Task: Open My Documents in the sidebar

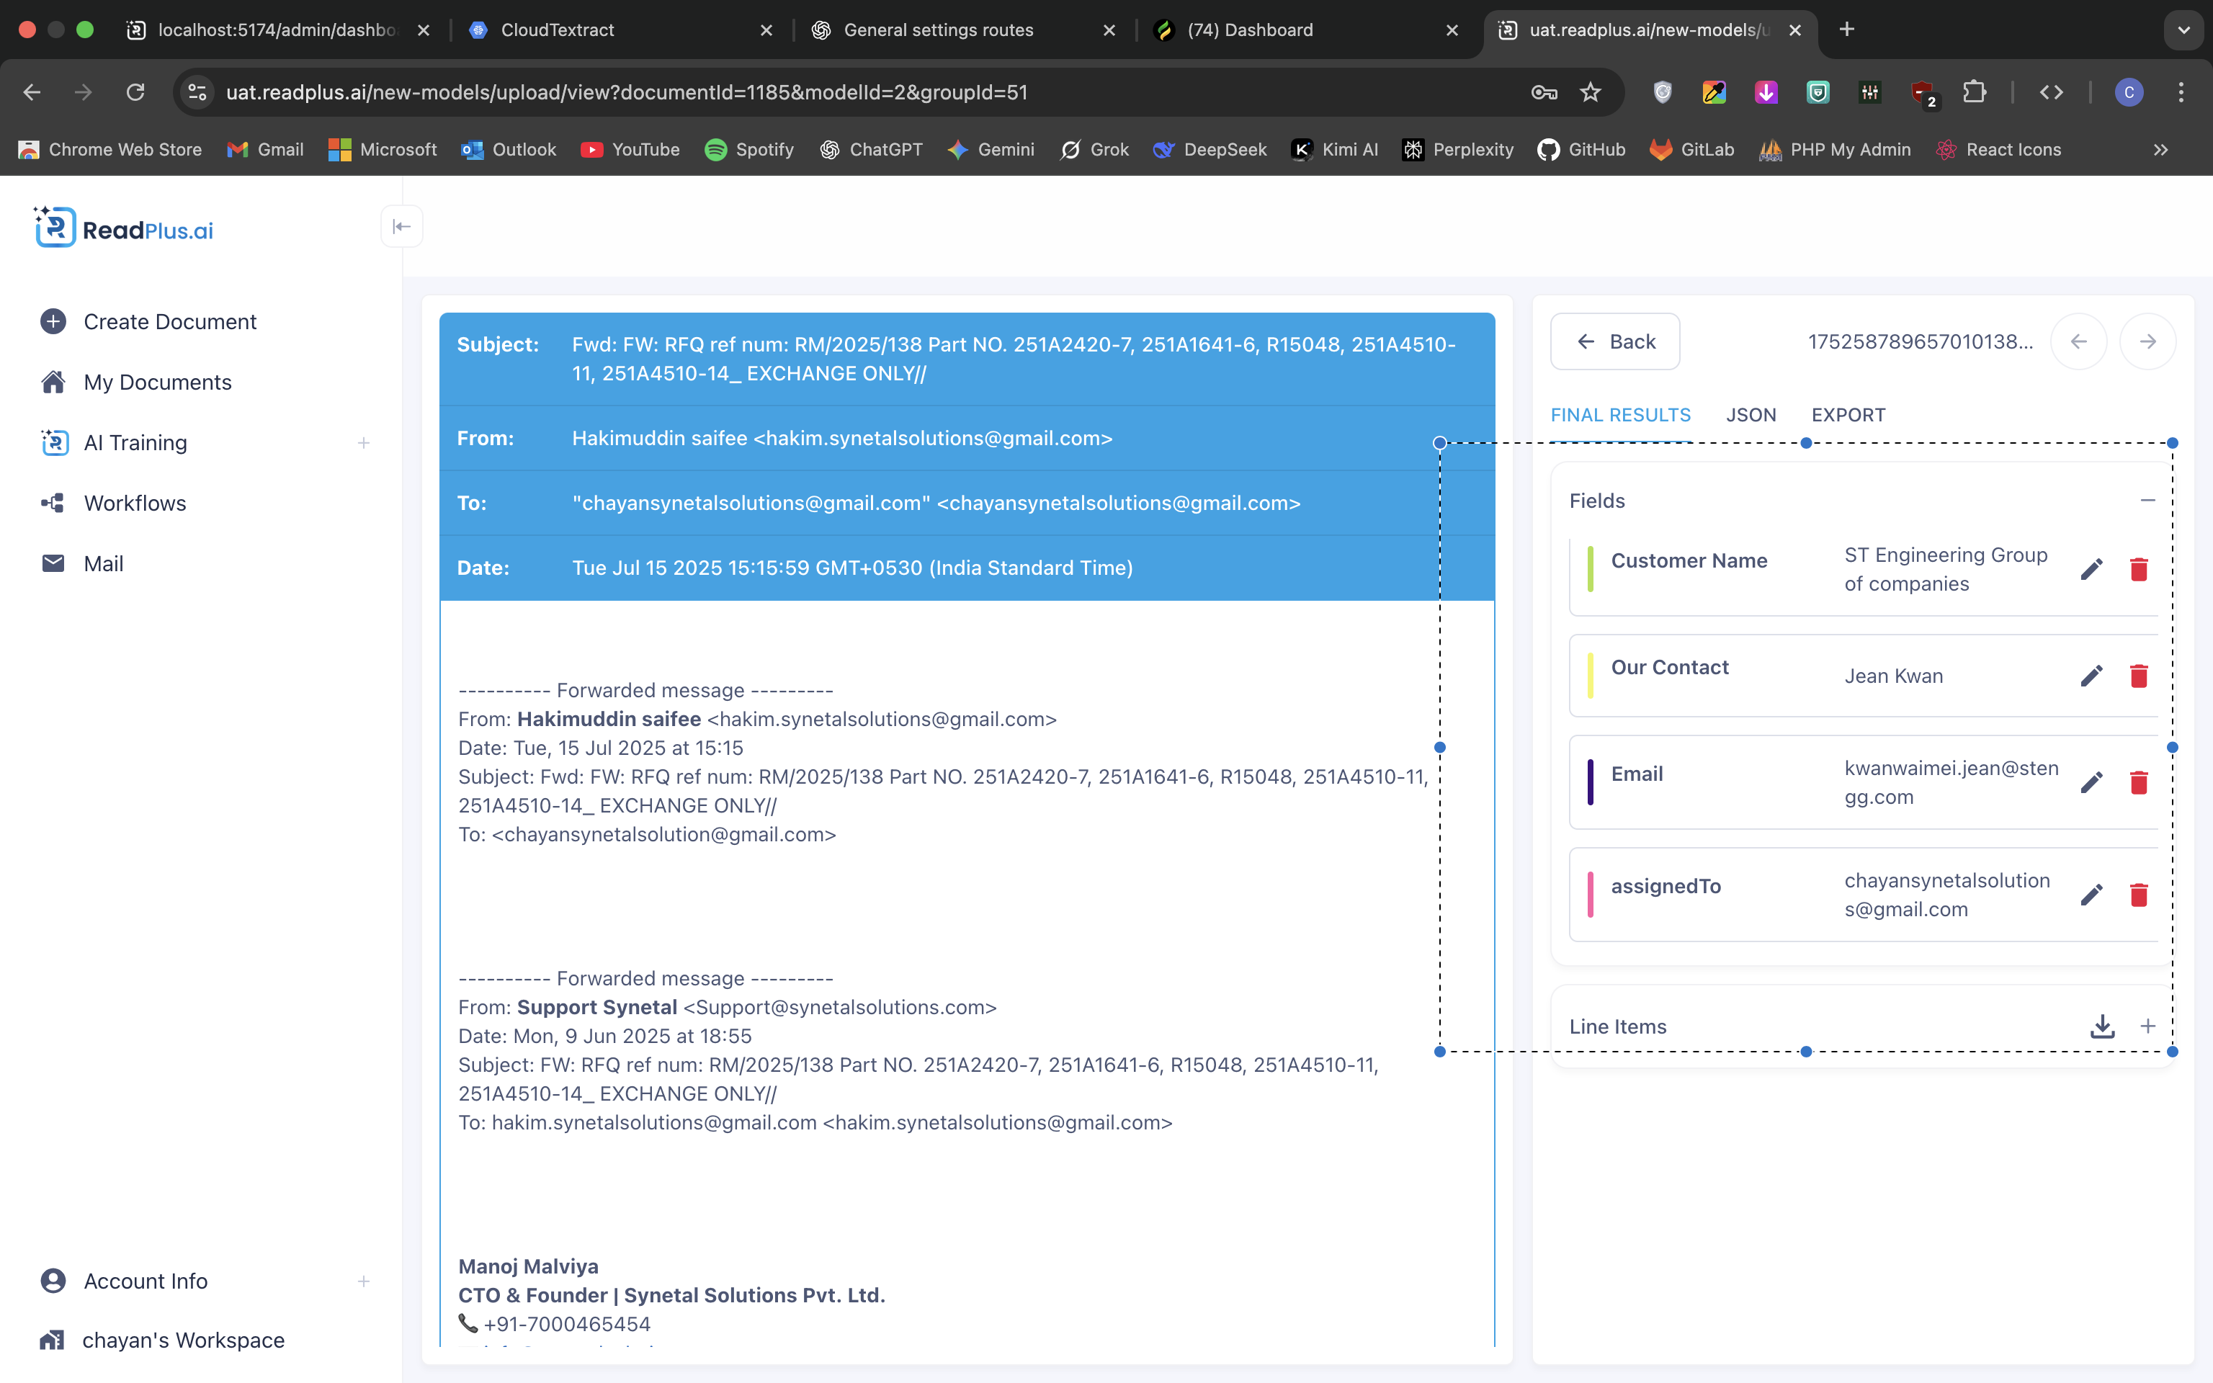Action: click(x=157, y=382)
